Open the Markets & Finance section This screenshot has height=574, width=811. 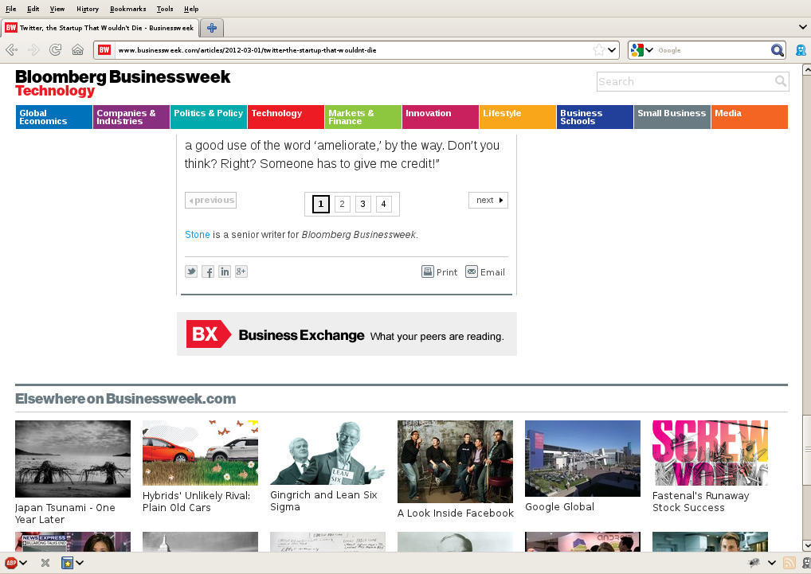363,117
